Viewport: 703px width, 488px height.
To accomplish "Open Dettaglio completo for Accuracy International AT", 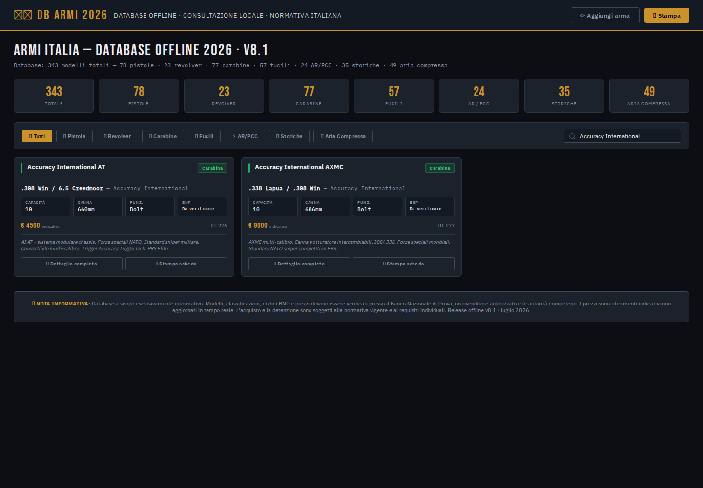I will tap(72, 264).
